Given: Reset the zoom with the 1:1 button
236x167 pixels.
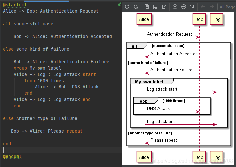Looking at the screenshot, I should (x=192, y=7).
